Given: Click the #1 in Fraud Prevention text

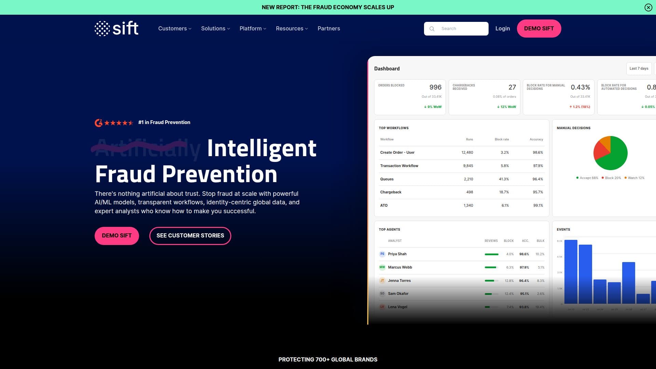Looking at the screenshot, I should click(x=164, y=122).
